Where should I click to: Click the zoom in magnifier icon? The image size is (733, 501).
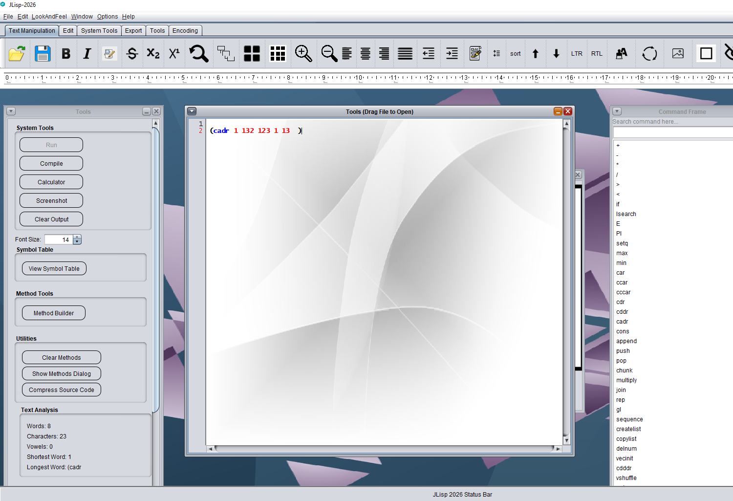pyautogui.click(x=303, y=53)
